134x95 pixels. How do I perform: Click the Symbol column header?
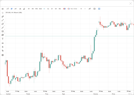[x=8, y=94]
